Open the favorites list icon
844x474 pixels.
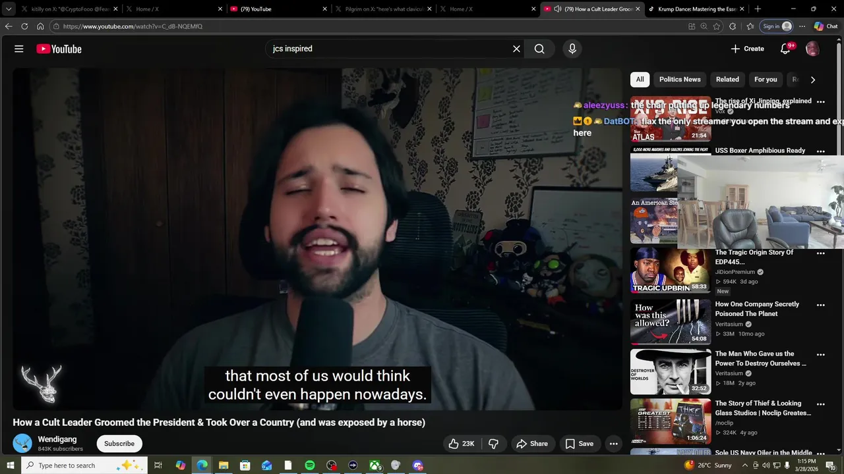[x=750, y=26]
